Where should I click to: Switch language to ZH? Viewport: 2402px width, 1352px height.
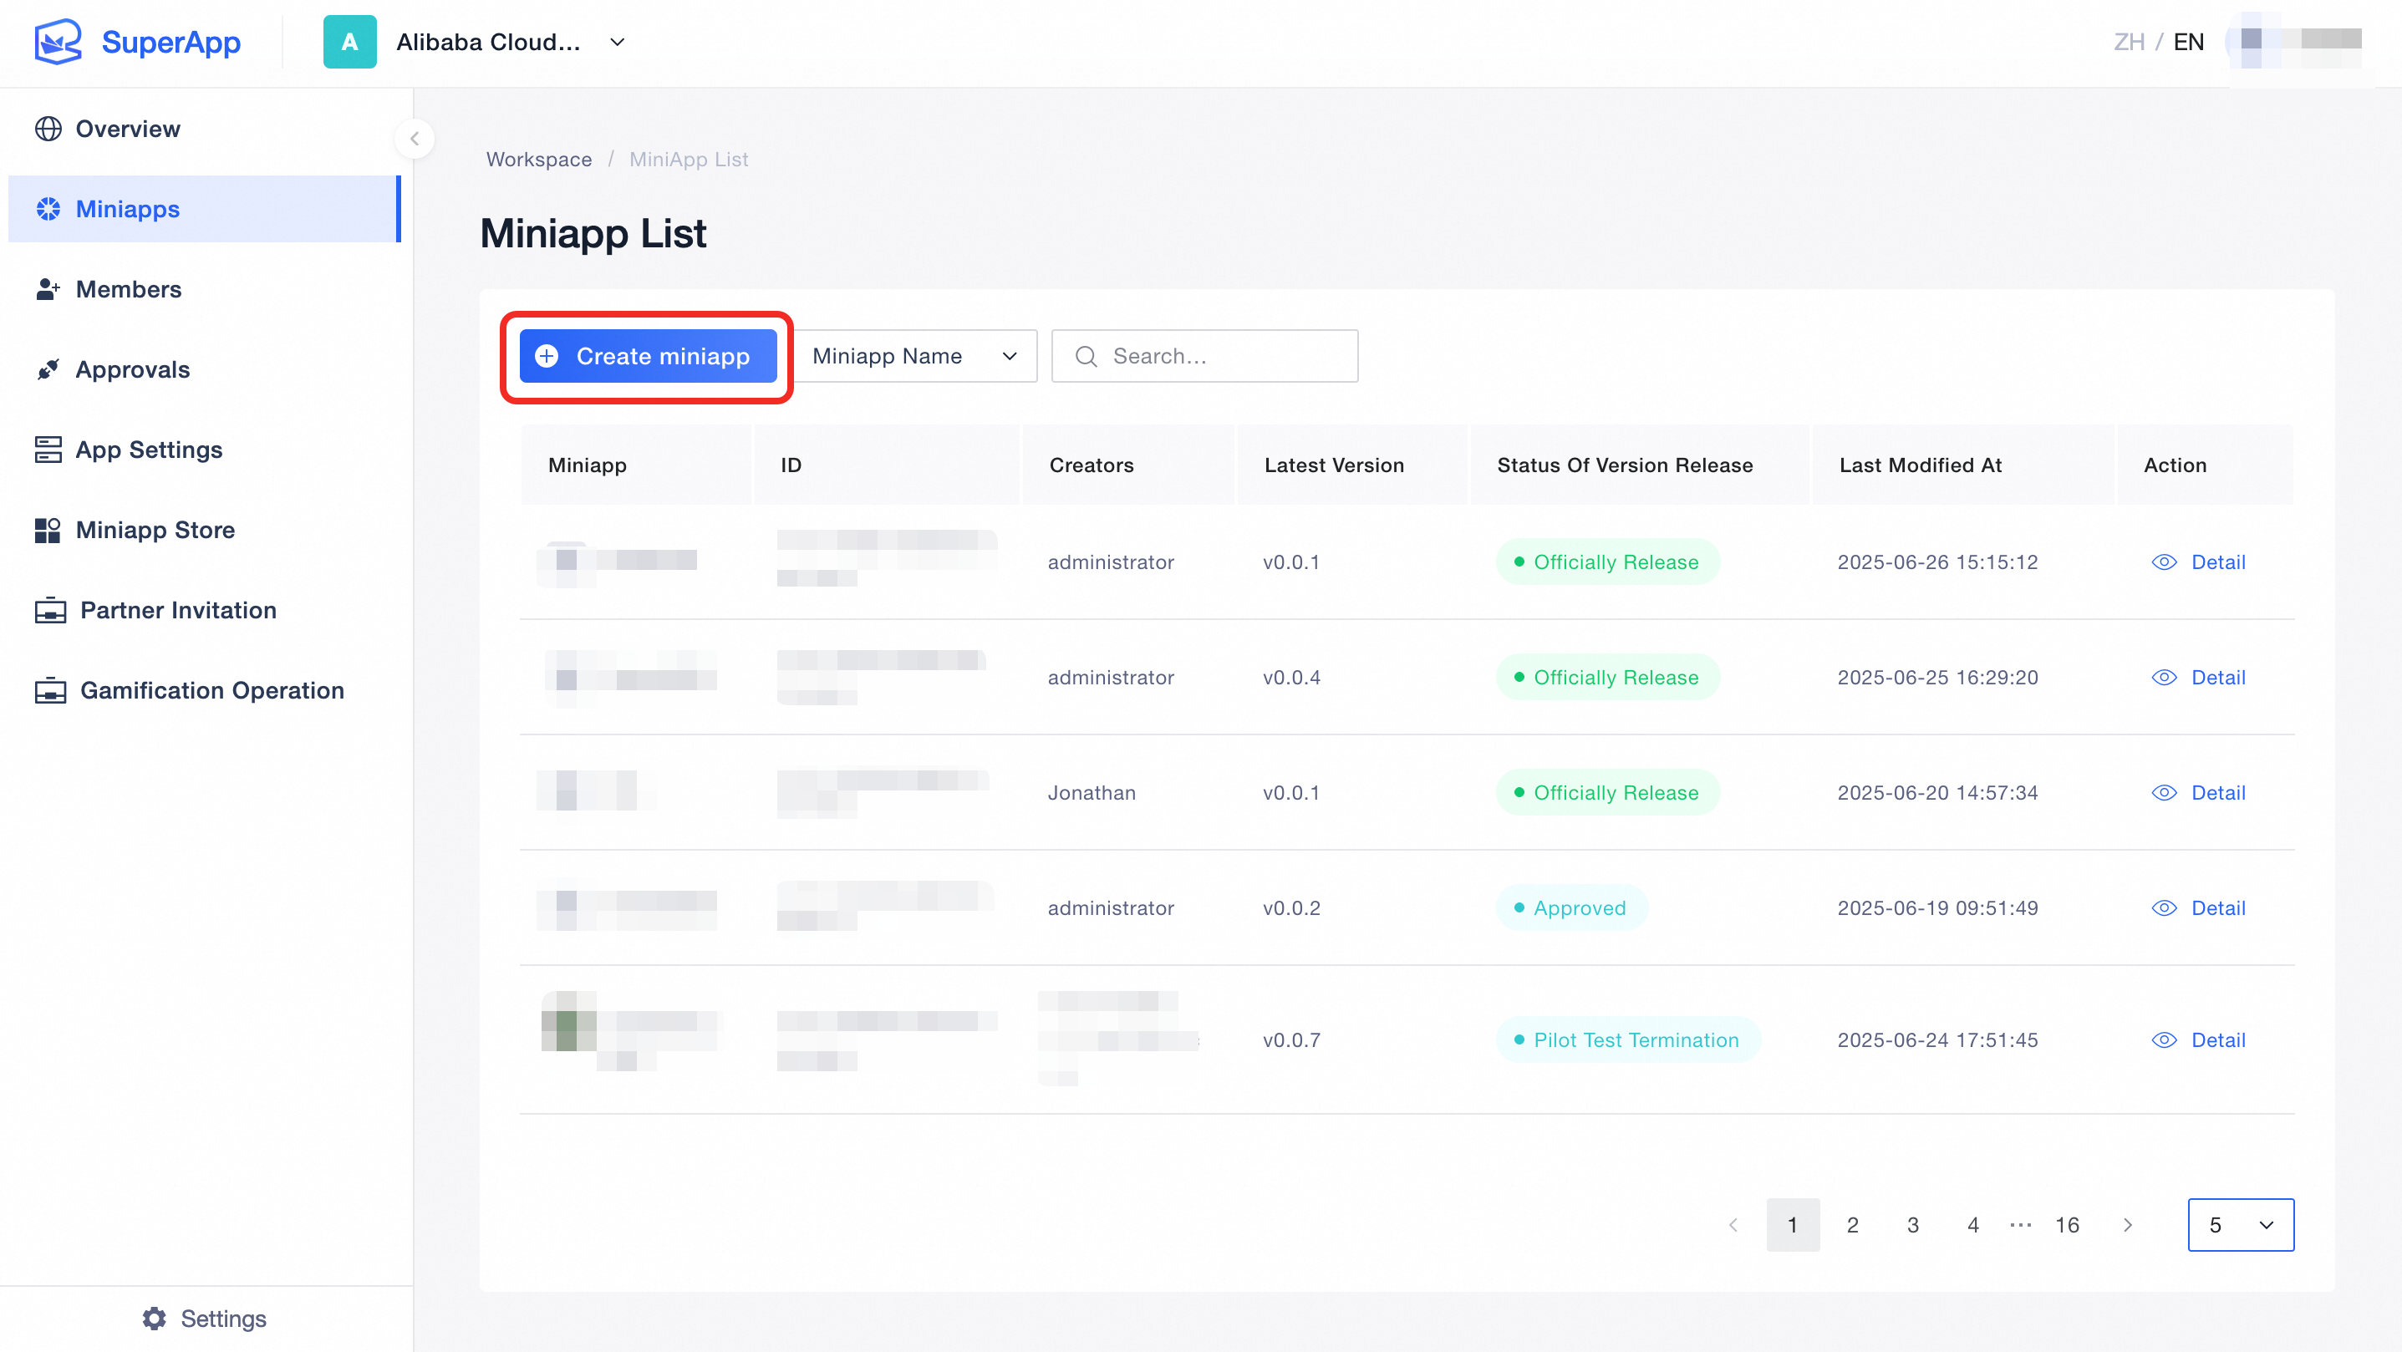click(x=2129, y=42)
